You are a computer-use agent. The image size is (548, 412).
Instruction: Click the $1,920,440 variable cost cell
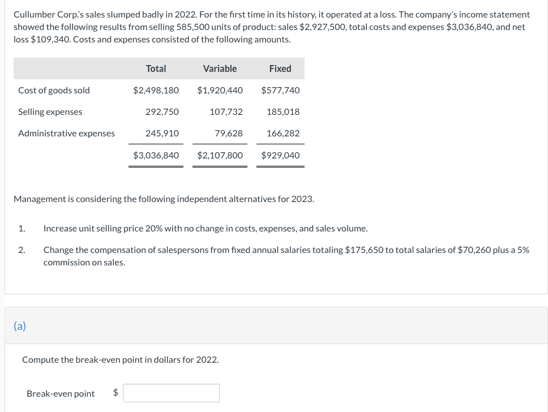pos(220,90)
